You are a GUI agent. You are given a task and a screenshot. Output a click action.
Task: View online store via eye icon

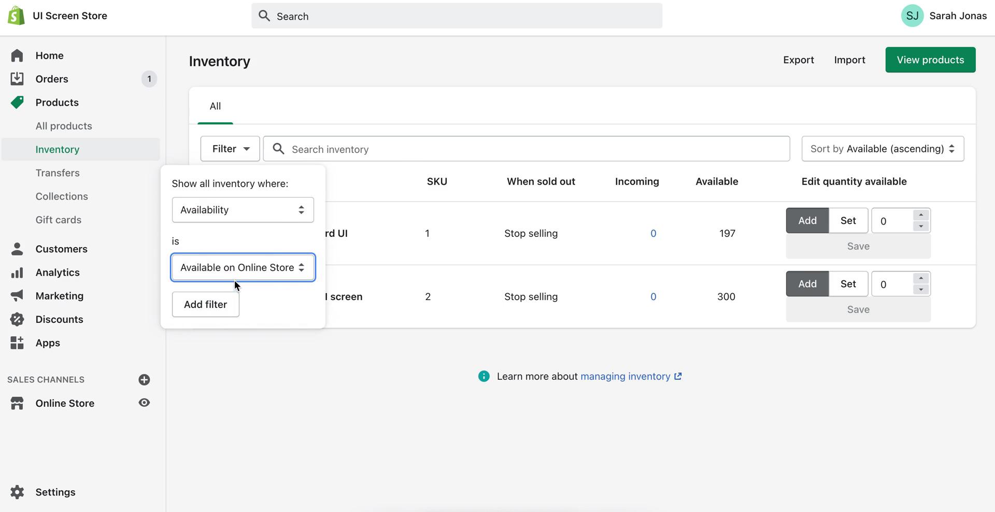click(144, 403)
